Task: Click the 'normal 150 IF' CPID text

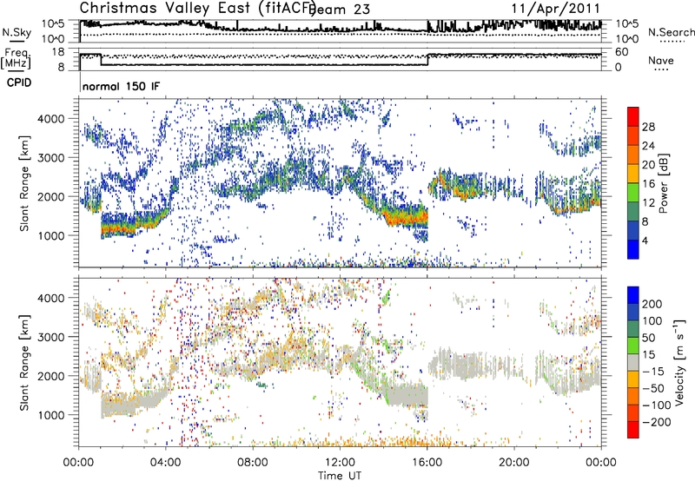Action: 121,86
